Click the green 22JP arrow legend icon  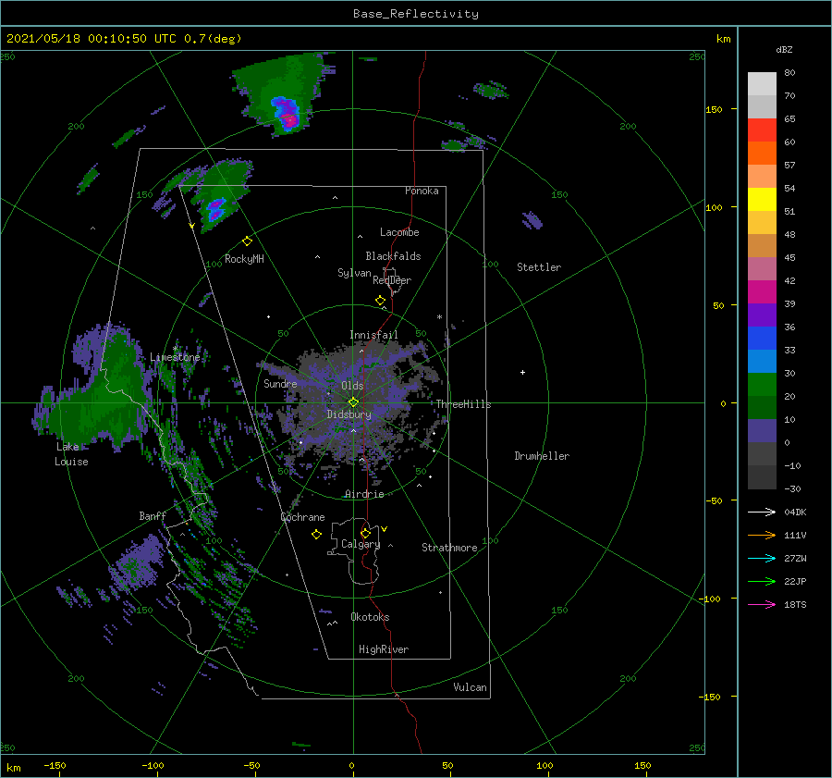pos(762,582)
